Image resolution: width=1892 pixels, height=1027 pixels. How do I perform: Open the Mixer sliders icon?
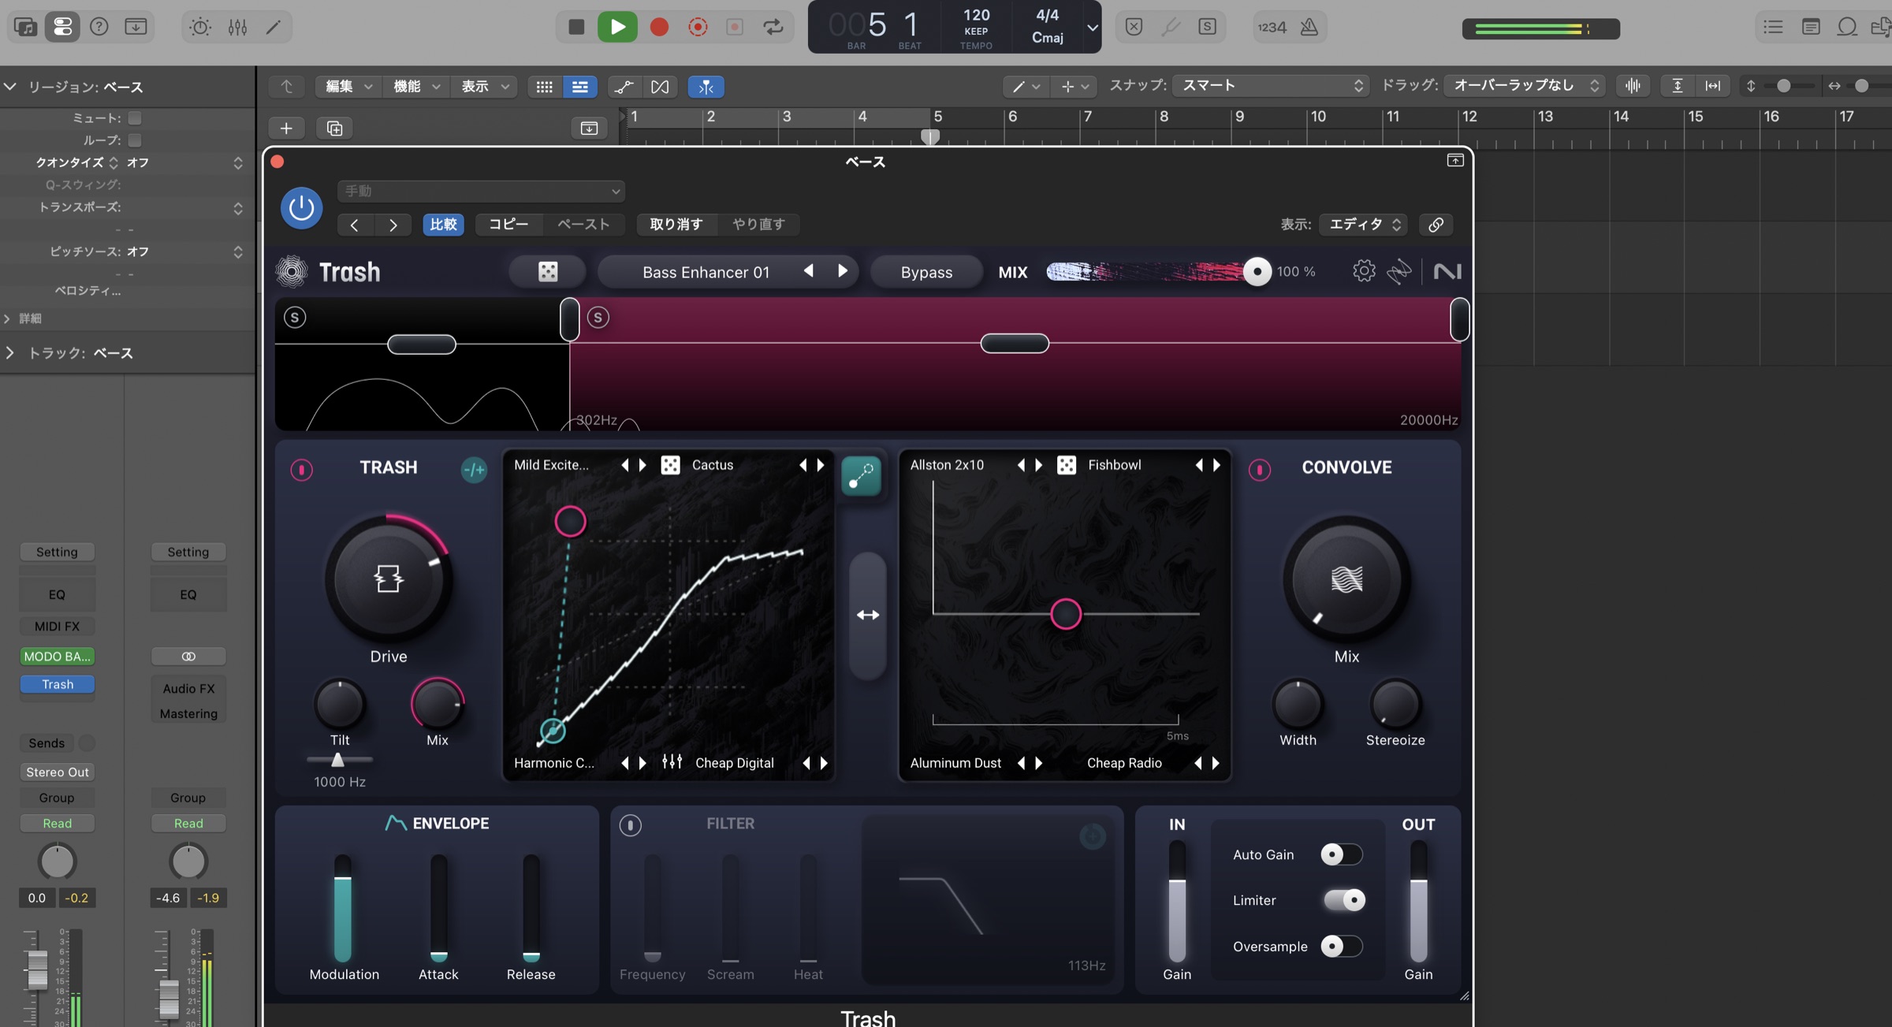[237, 27]
